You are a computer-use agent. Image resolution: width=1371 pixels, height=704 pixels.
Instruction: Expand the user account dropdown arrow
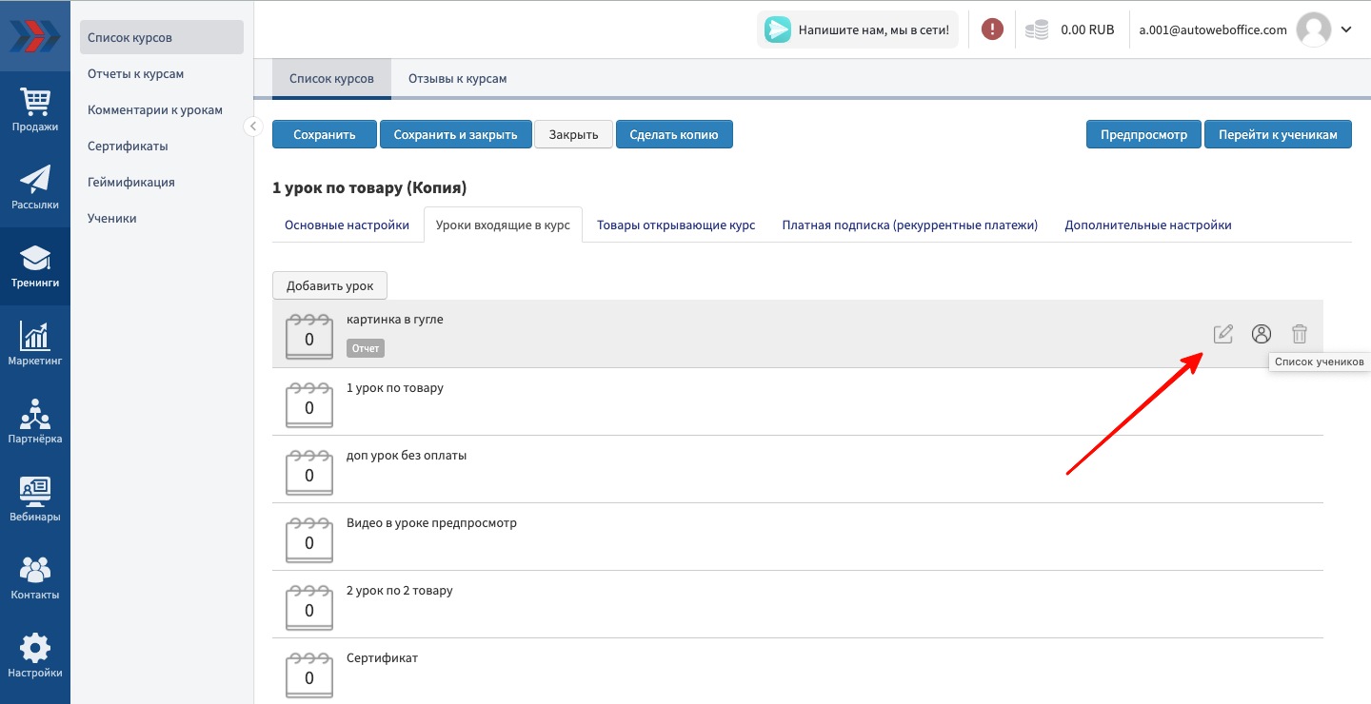click(1346, 29)
